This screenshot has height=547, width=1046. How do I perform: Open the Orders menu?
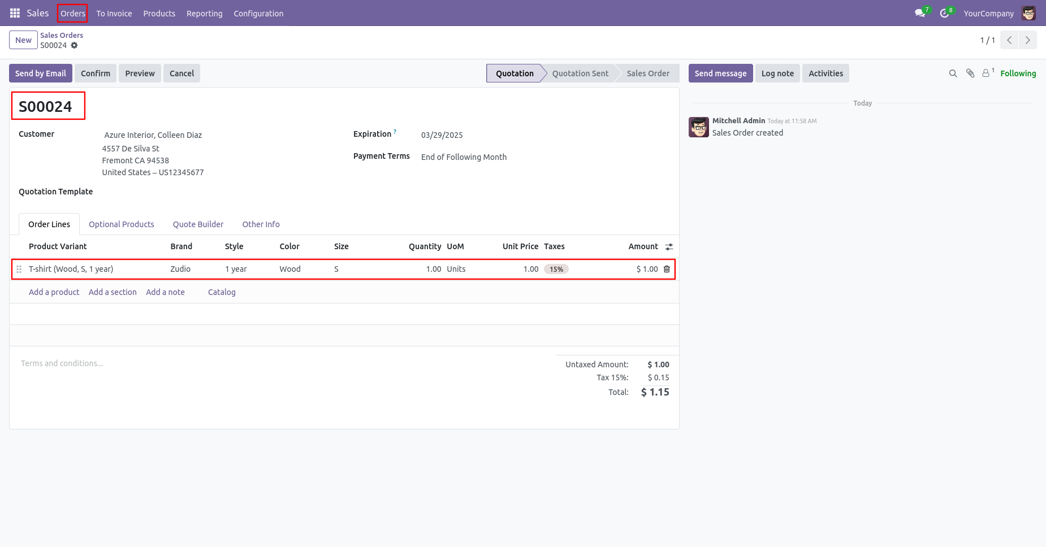(x=73, y=13)
